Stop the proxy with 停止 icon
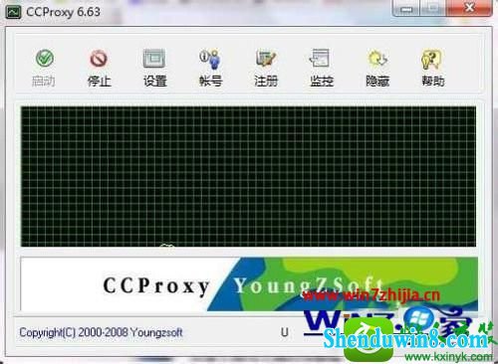 coord(99,59)
